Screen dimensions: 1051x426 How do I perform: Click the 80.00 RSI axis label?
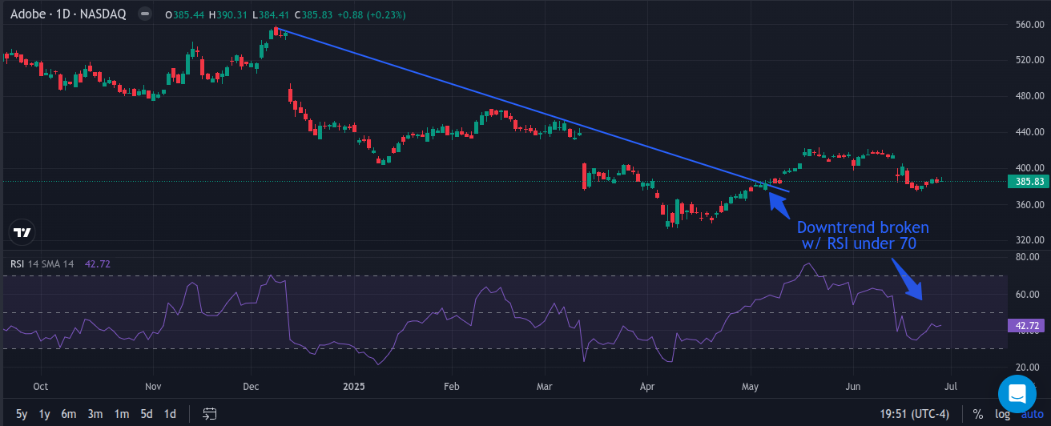pos(1028,257)
